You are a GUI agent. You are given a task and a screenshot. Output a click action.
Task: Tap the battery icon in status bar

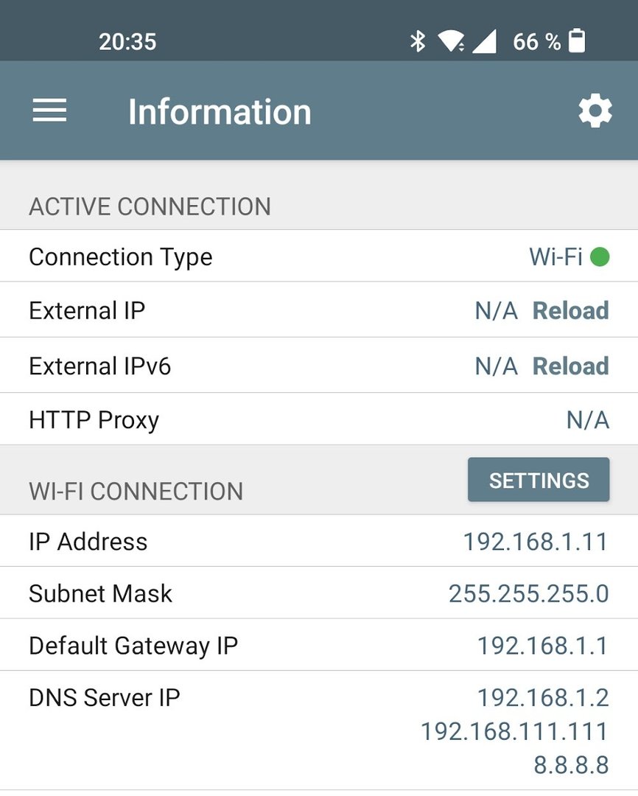[x=578, y=41]
